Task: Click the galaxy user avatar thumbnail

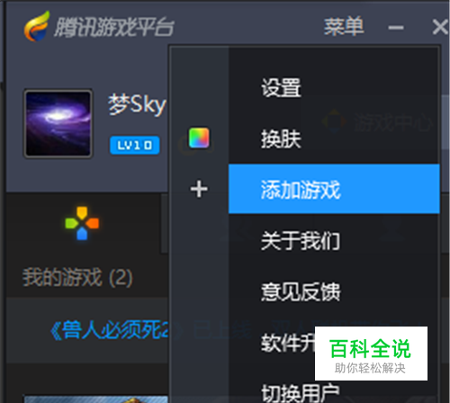Action: click(58, 123)
